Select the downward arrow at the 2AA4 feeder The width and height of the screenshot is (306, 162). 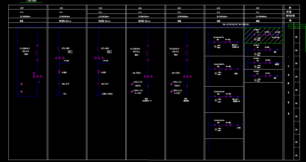148,86
